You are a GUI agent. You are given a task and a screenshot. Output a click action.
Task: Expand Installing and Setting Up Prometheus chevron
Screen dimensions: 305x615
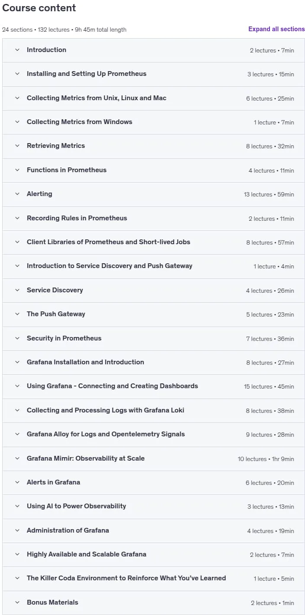tap(17, 74)
